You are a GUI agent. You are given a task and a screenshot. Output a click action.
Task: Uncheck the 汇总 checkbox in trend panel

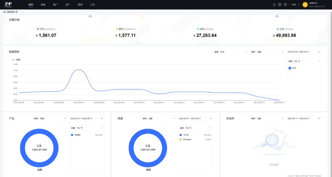pyautogui.click(x=290, y=68)
